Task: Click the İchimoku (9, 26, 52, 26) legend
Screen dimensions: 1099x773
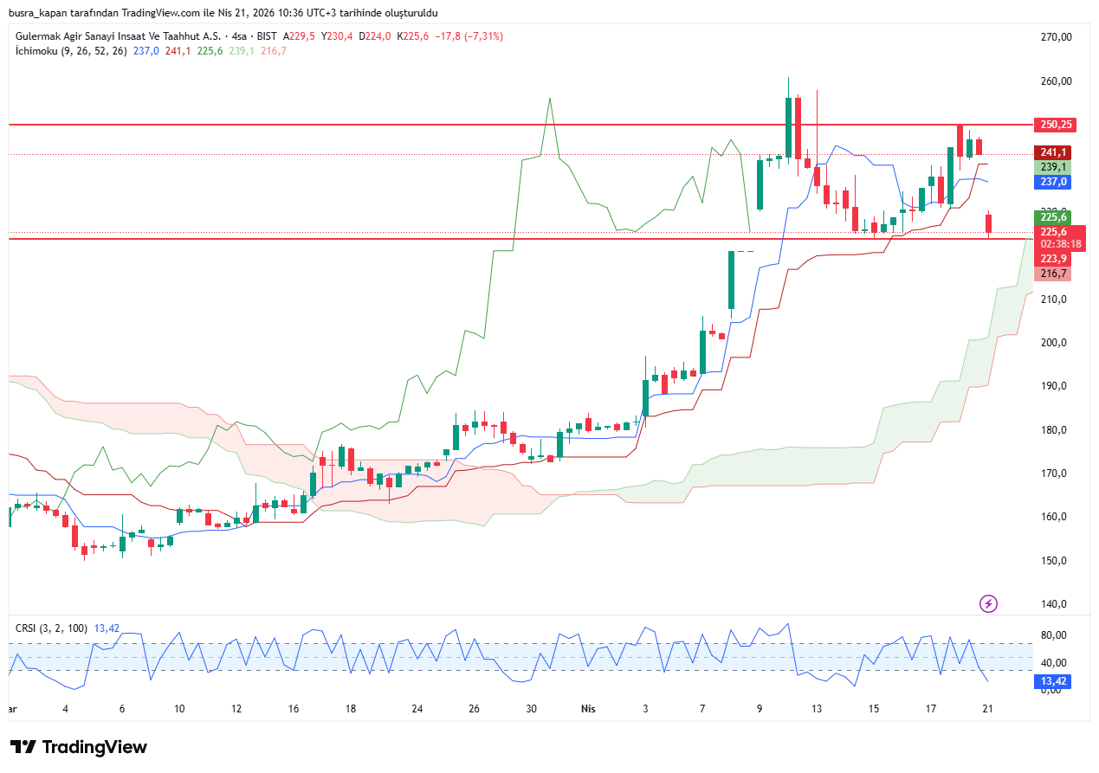Action: click(71, 51)
